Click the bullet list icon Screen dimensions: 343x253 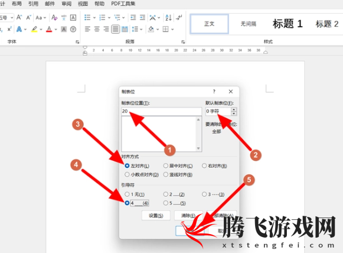coord(87,18)
